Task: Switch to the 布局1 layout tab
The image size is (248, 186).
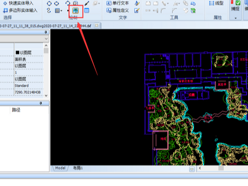Action: pyautogui.click(x=78, y=168)
